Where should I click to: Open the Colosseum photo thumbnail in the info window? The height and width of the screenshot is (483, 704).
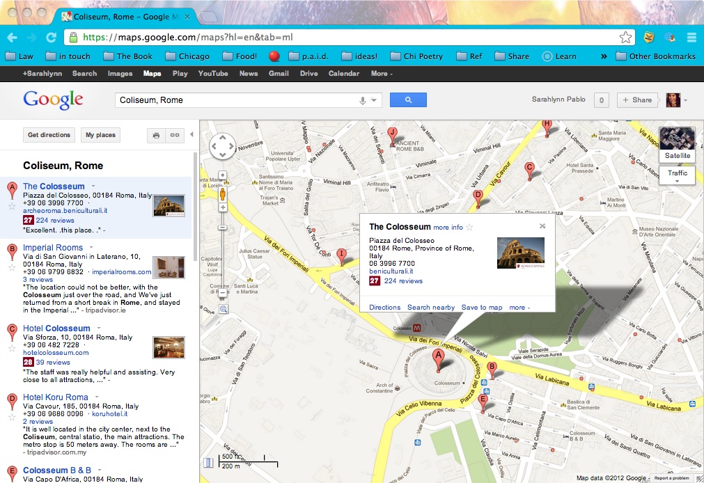pyautogui.click(x=521, y=253)
